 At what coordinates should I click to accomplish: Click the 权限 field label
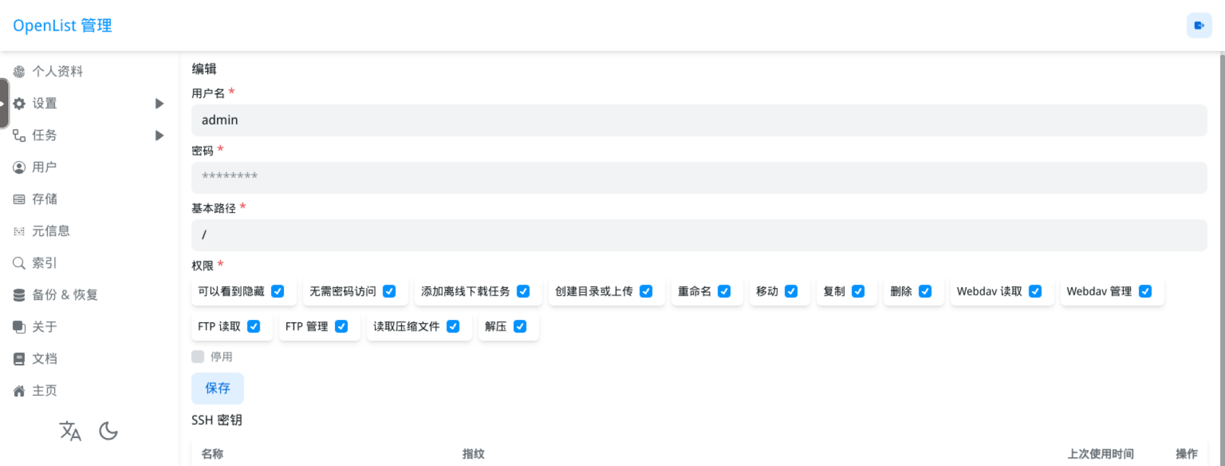click(x=202, y=266)
